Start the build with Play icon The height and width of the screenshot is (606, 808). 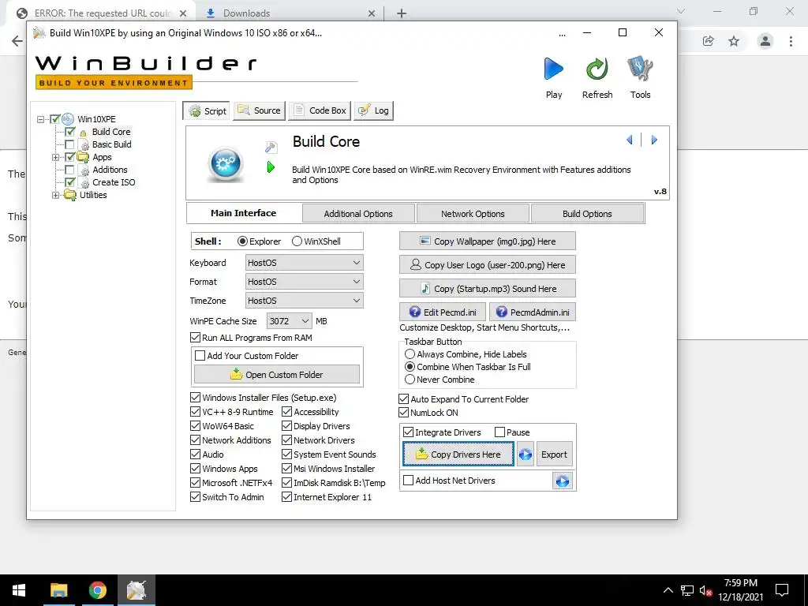point(553,69)
